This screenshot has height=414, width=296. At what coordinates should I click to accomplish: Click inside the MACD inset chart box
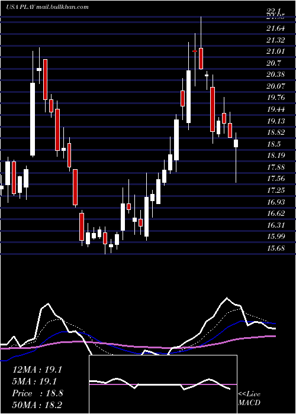point(163,384)
